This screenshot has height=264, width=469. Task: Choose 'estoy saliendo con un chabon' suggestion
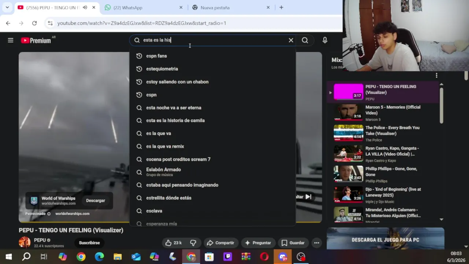pos(213,82)
